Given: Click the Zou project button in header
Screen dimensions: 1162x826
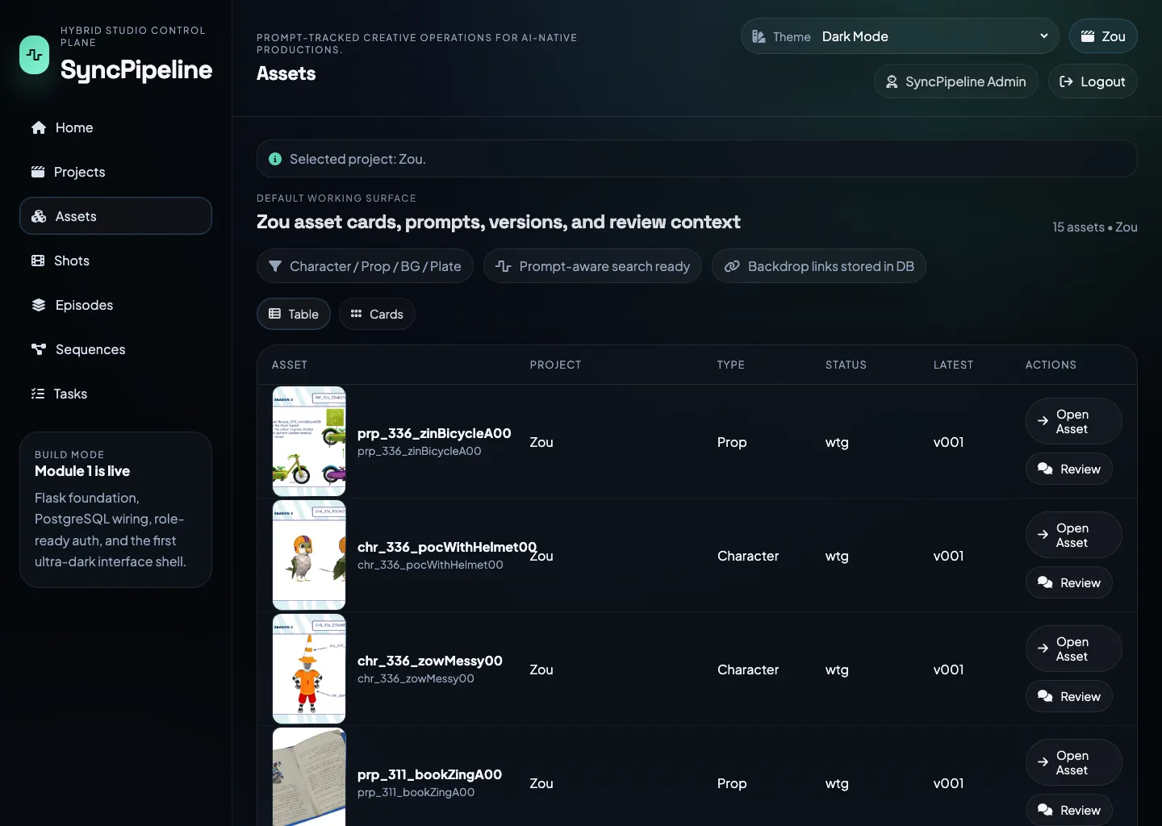Looking at the screenshot, I should click(x=1103, y=36).
